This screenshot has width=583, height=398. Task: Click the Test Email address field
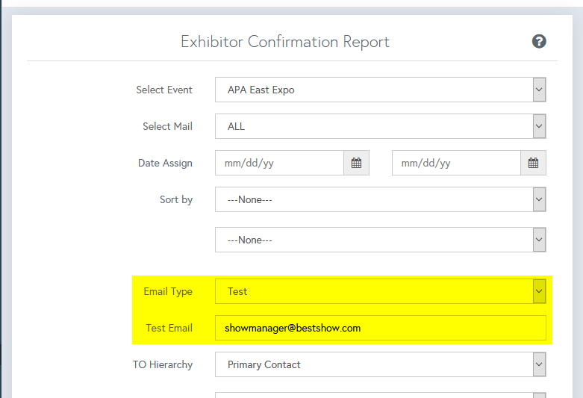pyautogui.click(x=380, y=328)
